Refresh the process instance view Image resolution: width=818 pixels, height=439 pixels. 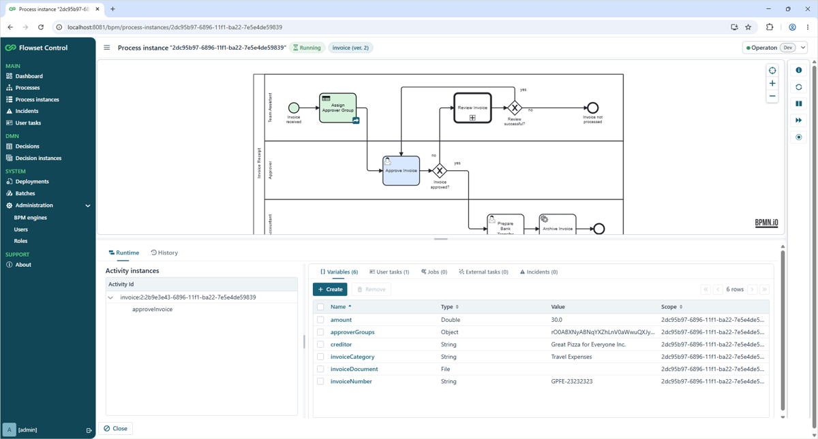click(x=799, y=87)
